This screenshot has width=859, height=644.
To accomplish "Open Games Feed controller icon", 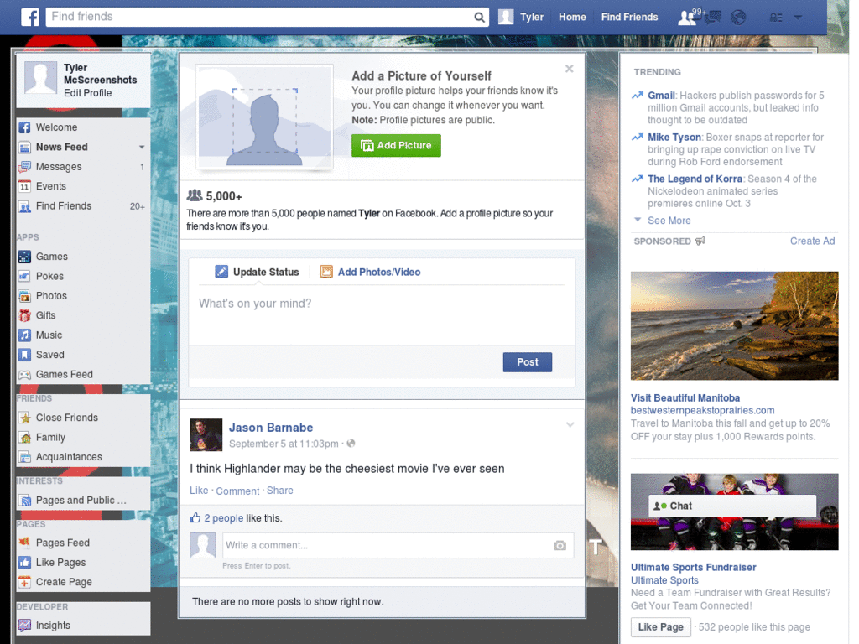I will pos(24,375).
